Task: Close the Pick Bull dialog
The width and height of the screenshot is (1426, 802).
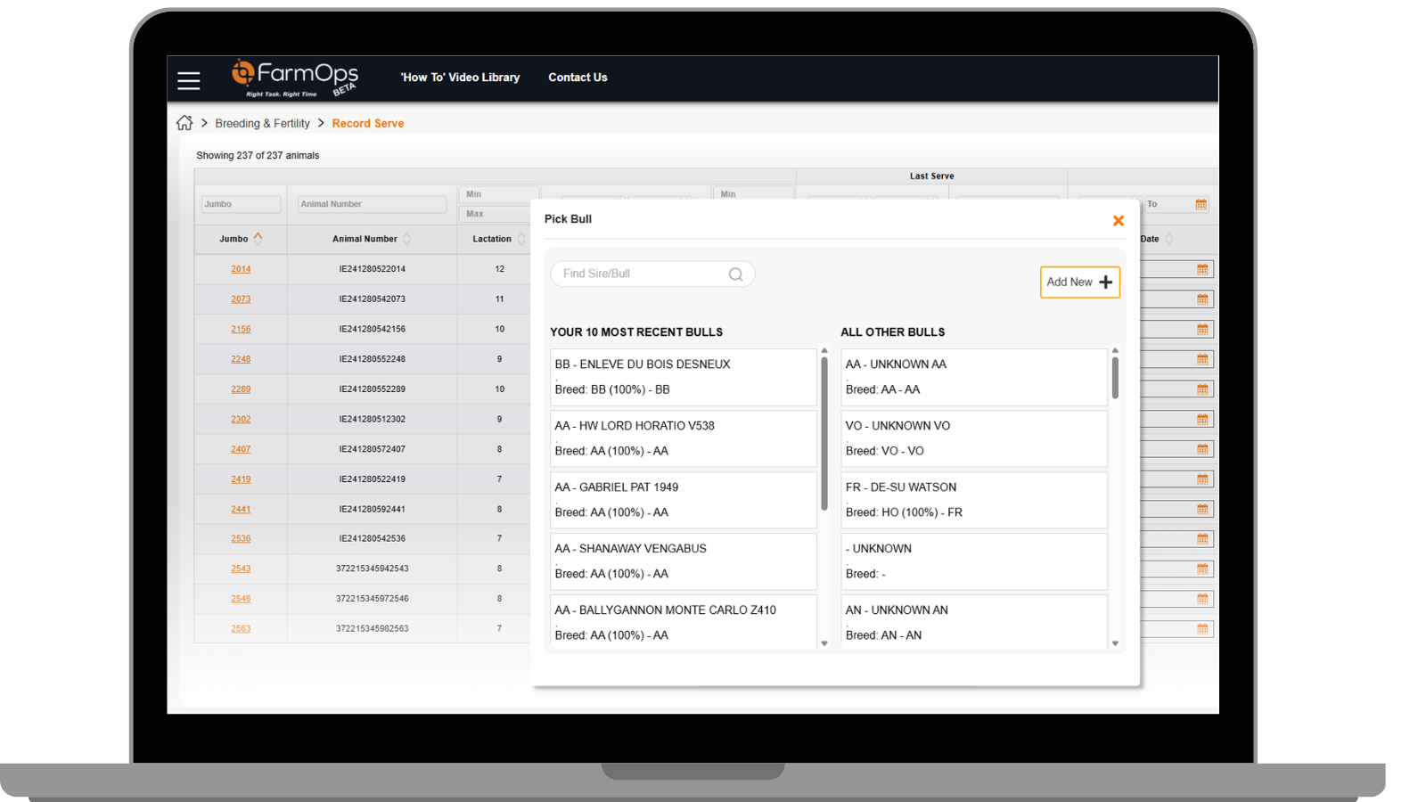Action: 1118,221
